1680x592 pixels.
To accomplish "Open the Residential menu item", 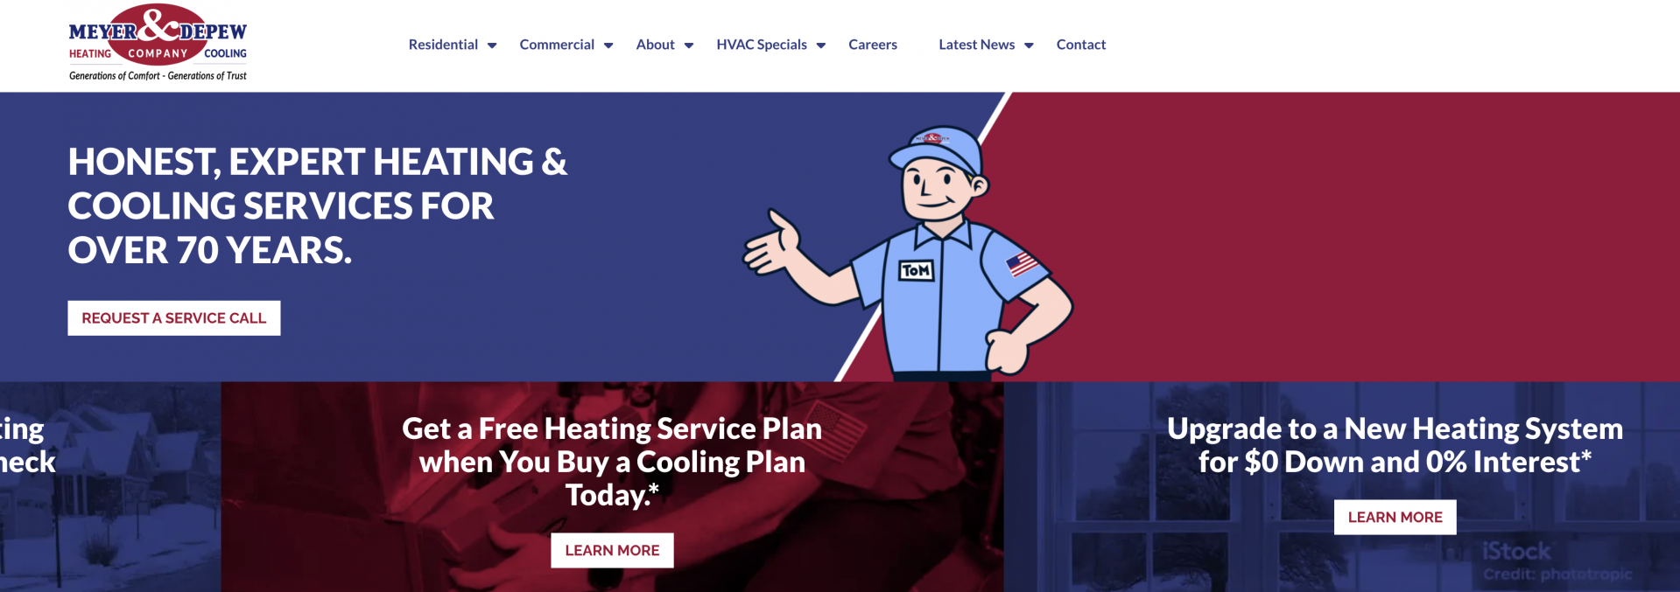I will pyautogui.click(x=443, y=45).
